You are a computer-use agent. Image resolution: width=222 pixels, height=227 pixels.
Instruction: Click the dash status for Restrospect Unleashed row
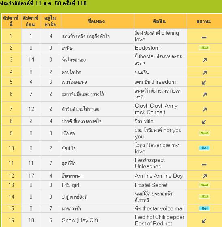(204, 165)
